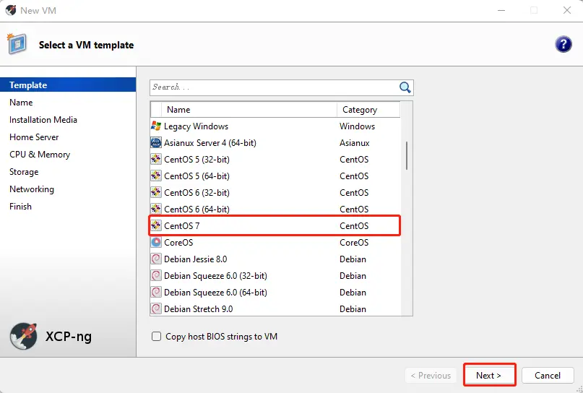The width and height of the screenshot is (583, 393).
Task: Select the Legacy Windows template name
Action: coord(196,126)
